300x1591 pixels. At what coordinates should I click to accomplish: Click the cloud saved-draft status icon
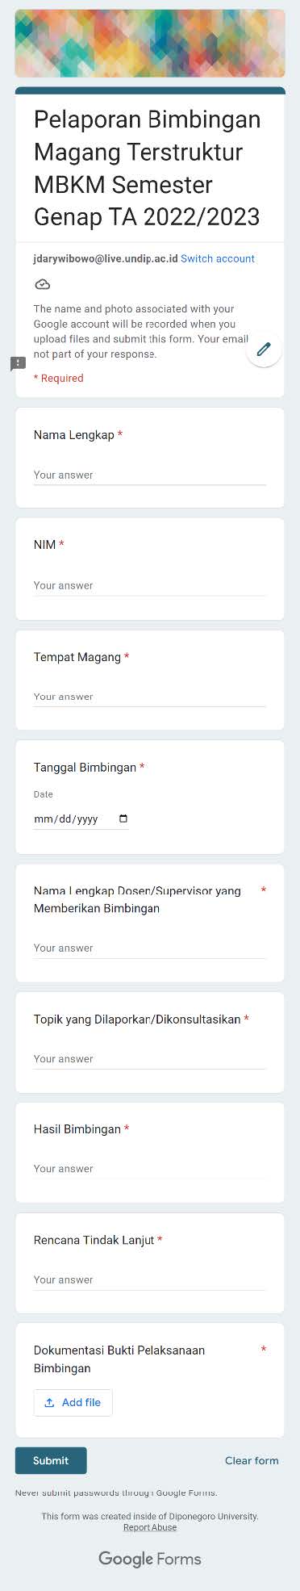point(43,284)
